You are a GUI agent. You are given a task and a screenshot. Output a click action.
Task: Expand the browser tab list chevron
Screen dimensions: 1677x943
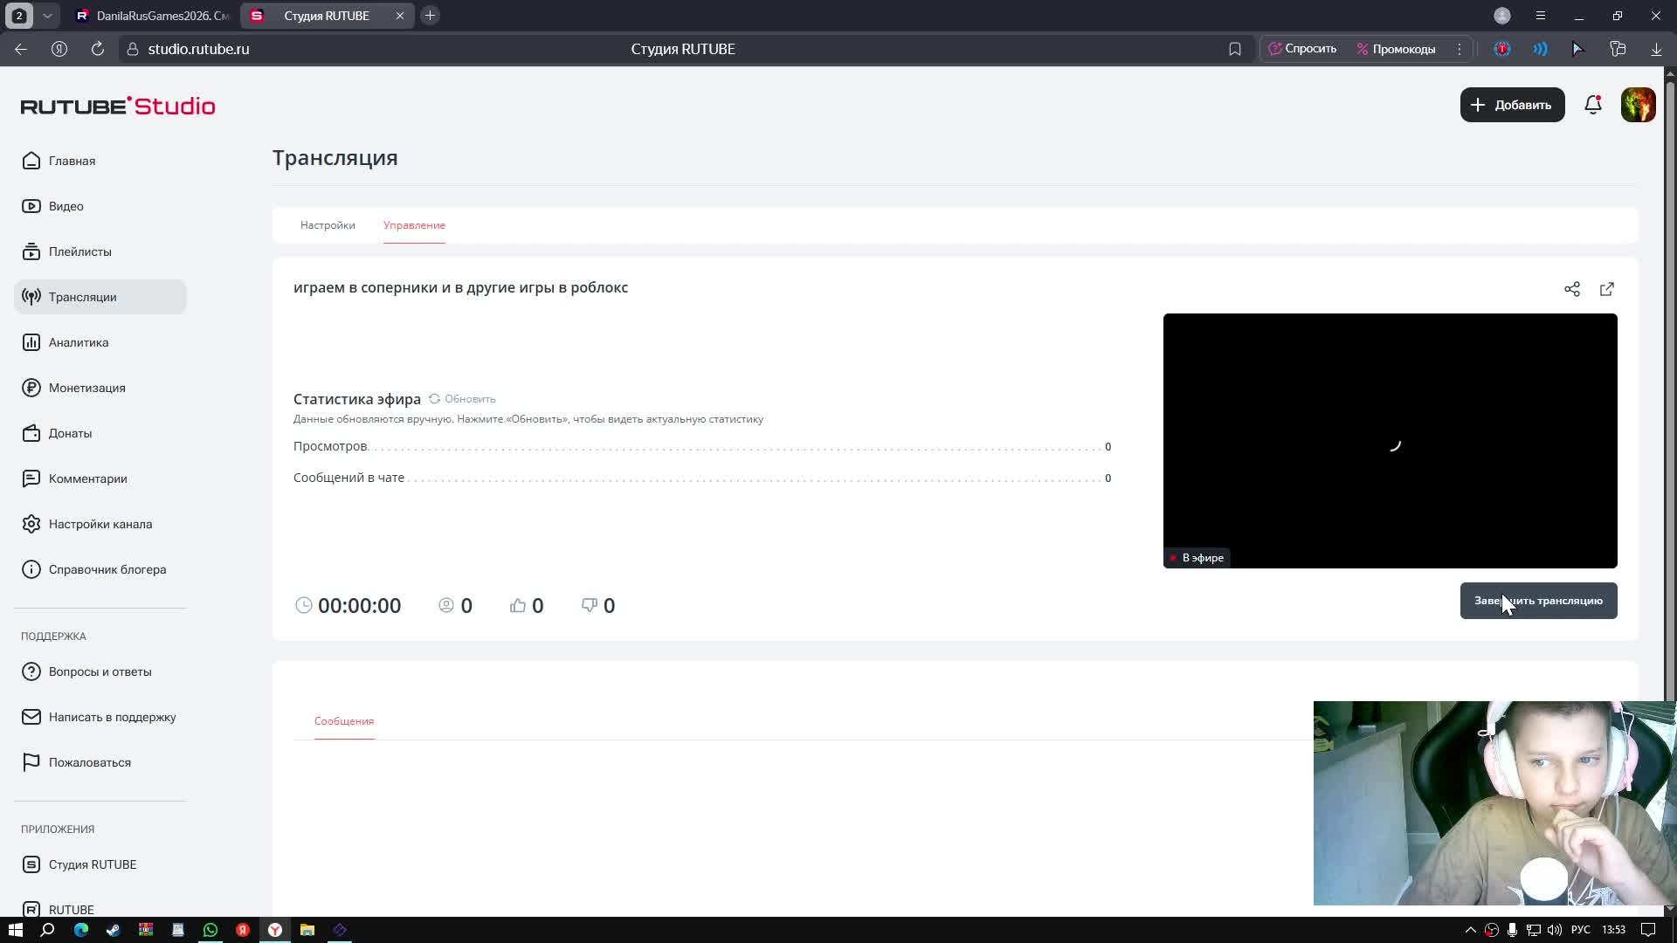[47, 16]
